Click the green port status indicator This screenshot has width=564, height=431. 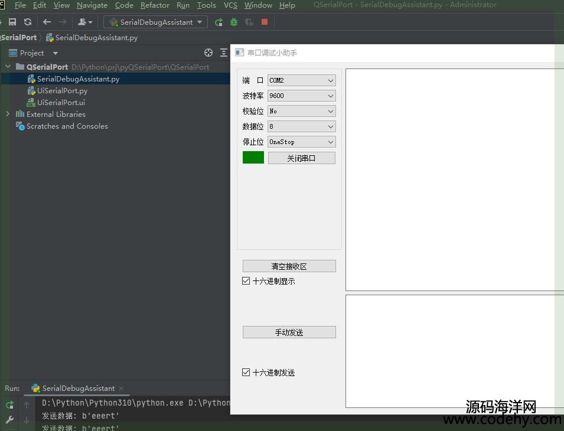click(x=253, y=158)
